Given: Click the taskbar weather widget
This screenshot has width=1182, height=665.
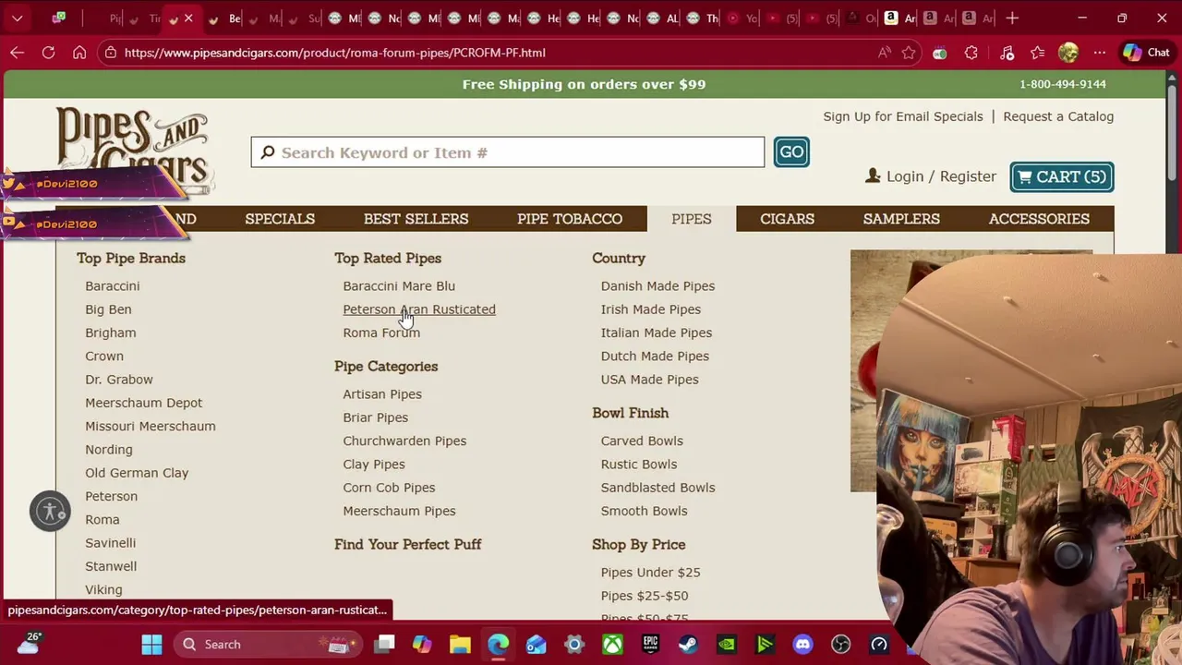Looking at the screenshot, I should [x=28, y=644].
